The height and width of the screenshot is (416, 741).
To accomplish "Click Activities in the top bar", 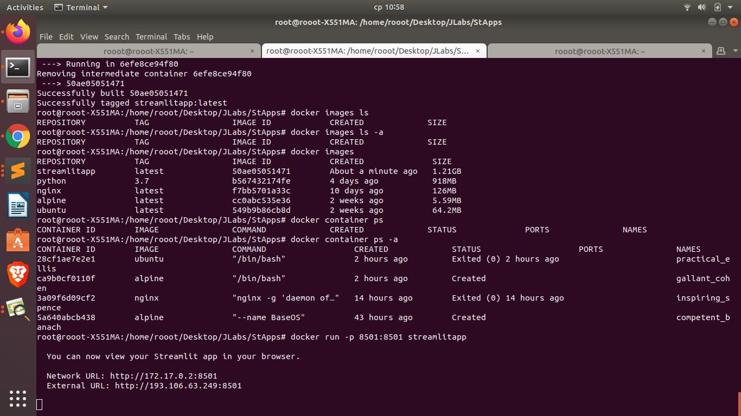I will click(24, 7).
